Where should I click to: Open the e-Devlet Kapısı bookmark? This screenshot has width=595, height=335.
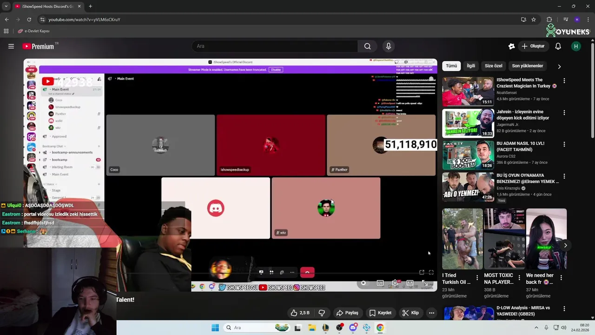click(33, 31)
